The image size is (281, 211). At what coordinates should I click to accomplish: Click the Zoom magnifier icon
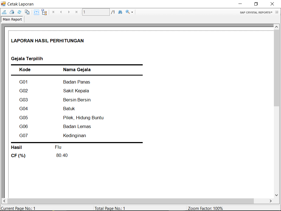point(128,12)
